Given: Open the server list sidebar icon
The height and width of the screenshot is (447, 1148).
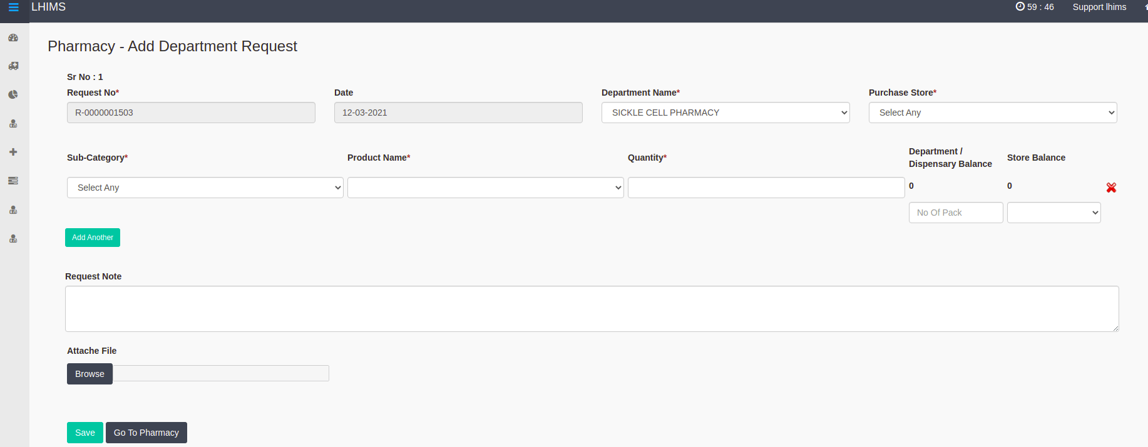Looking at the screenshot, I should coord(13,181).
